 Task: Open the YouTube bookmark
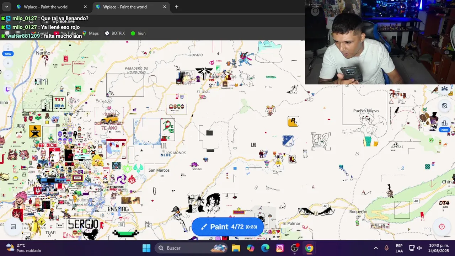click(x=65, y=33)
